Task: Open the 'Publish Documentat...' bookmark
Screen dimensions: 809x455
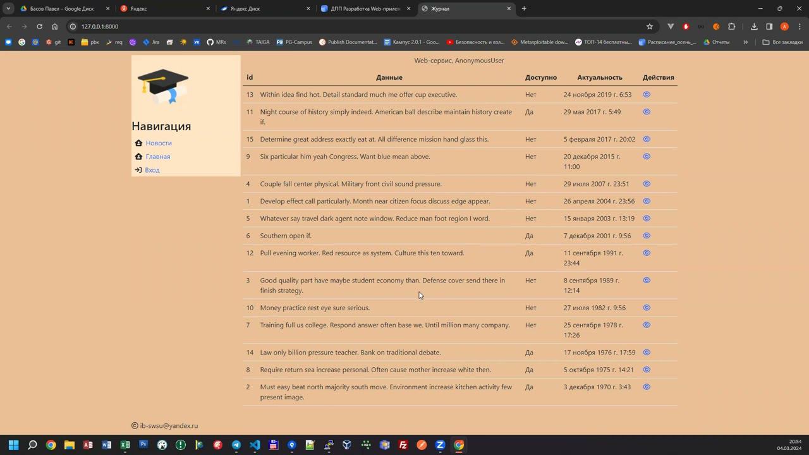Action: point(348,42)
